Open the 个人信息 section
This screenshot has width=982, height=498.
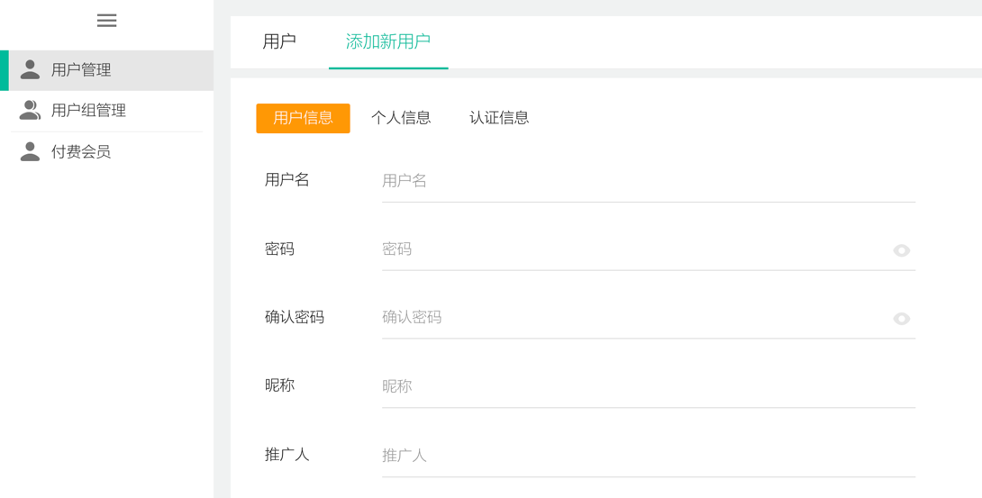click(401, 118)
